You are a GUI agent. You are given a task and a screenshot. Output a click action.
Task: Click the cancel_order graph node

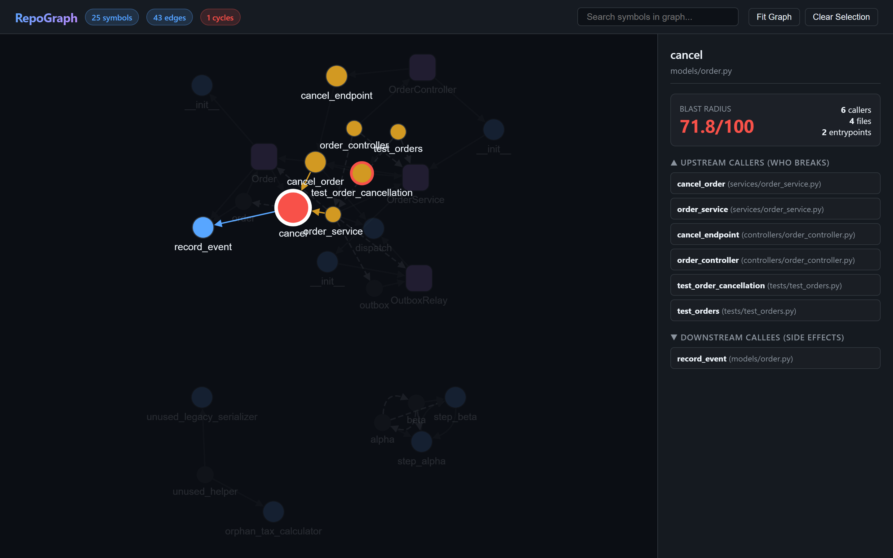tap(315, 162)
